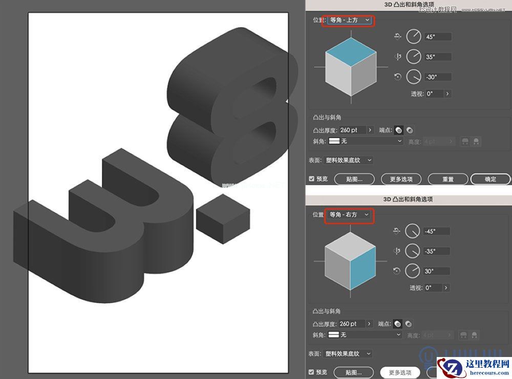Click bevel extent in icon in upper dialog
This screenshot has width=512, height=379.
[x=476, y=142]
